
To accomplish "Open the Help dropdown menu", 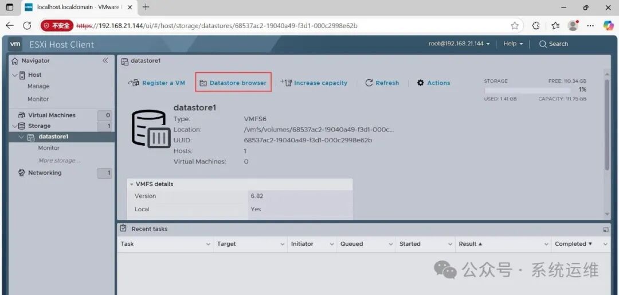I will [513, 44].
